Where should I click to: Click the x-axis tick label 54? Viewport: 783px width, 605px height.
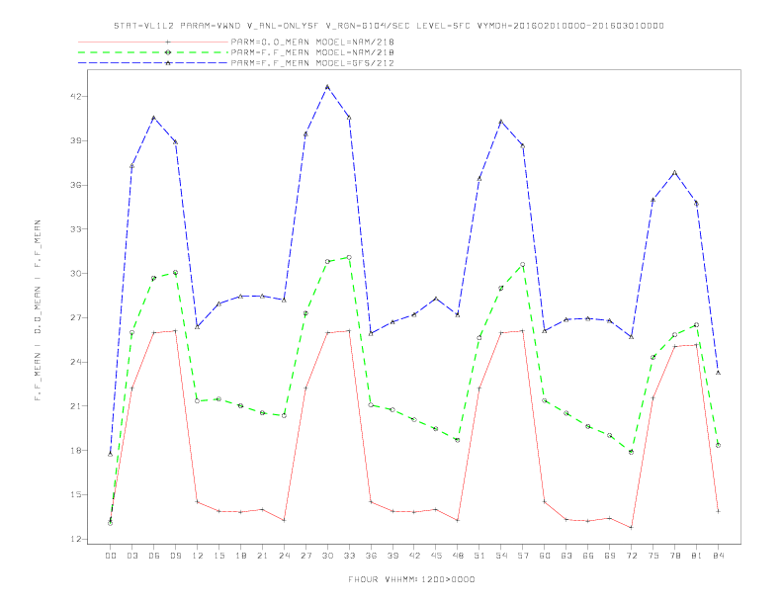point(501,556)
